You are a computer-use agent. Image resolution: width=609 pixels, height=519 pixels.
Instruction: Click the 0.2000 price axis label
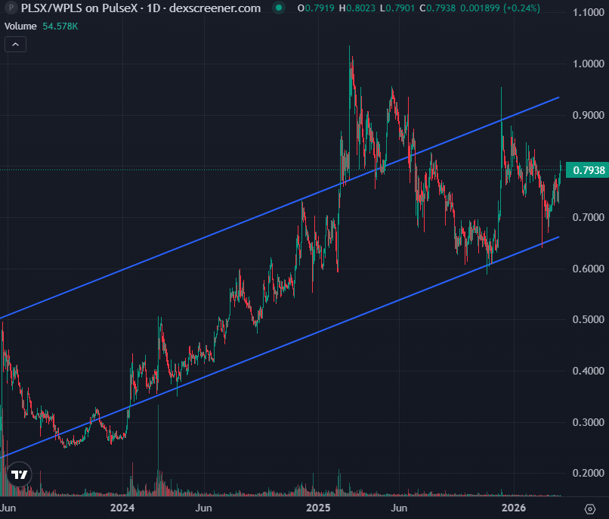[x=588, y=473]
